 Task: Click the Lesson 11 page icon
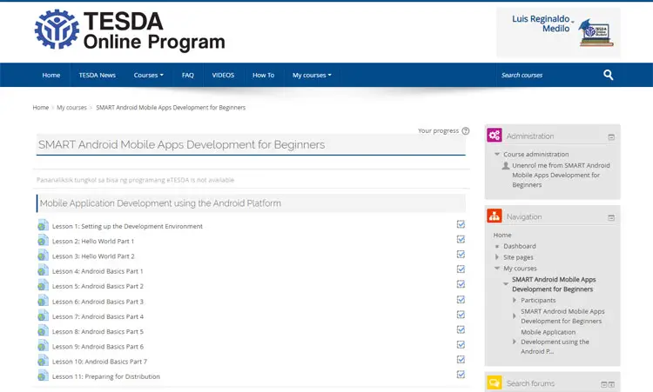tap(43, 375)
